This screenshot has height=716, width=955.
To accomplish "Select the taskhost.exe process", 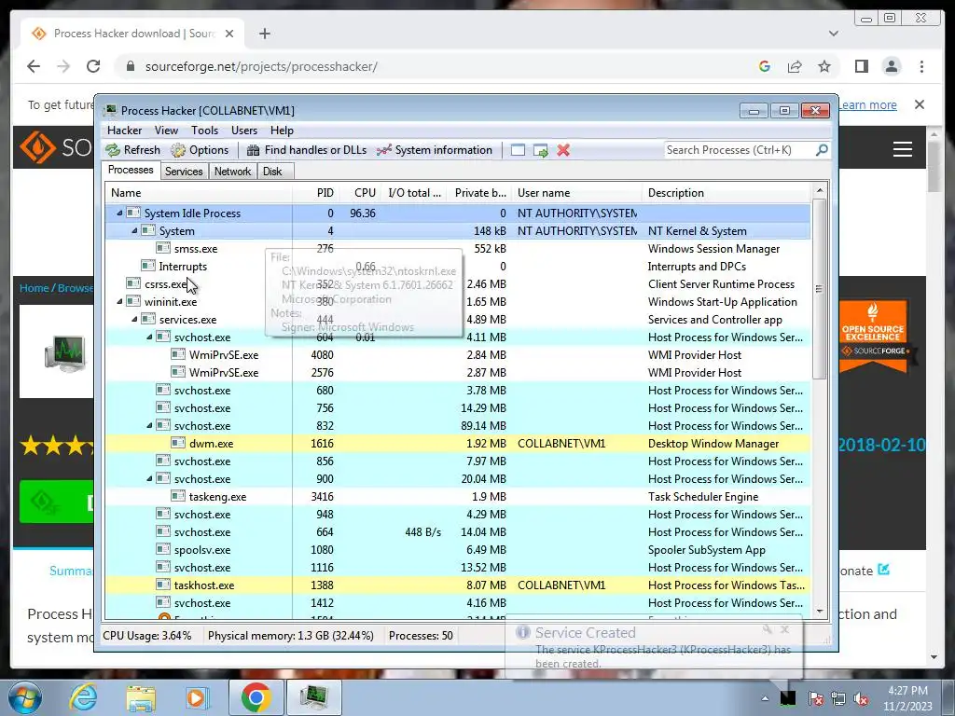I will coord(457,585).
